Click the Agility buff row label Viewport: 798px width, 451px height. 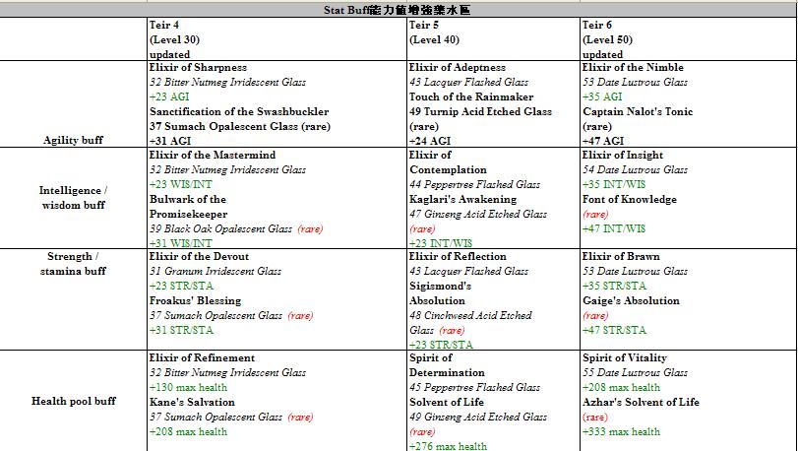tap(73, 141)
